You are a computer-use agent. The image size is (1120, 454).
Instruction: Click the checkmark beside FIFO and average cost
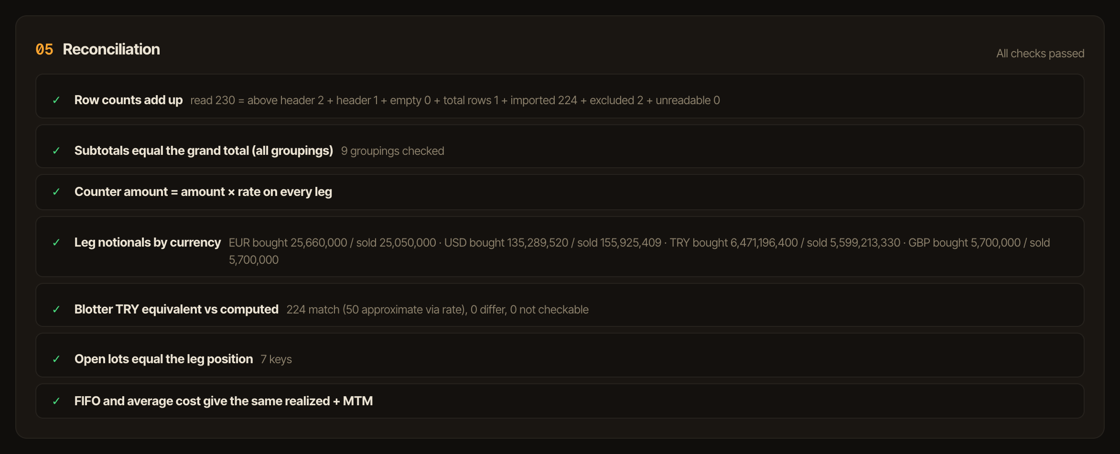coord(56,401)
